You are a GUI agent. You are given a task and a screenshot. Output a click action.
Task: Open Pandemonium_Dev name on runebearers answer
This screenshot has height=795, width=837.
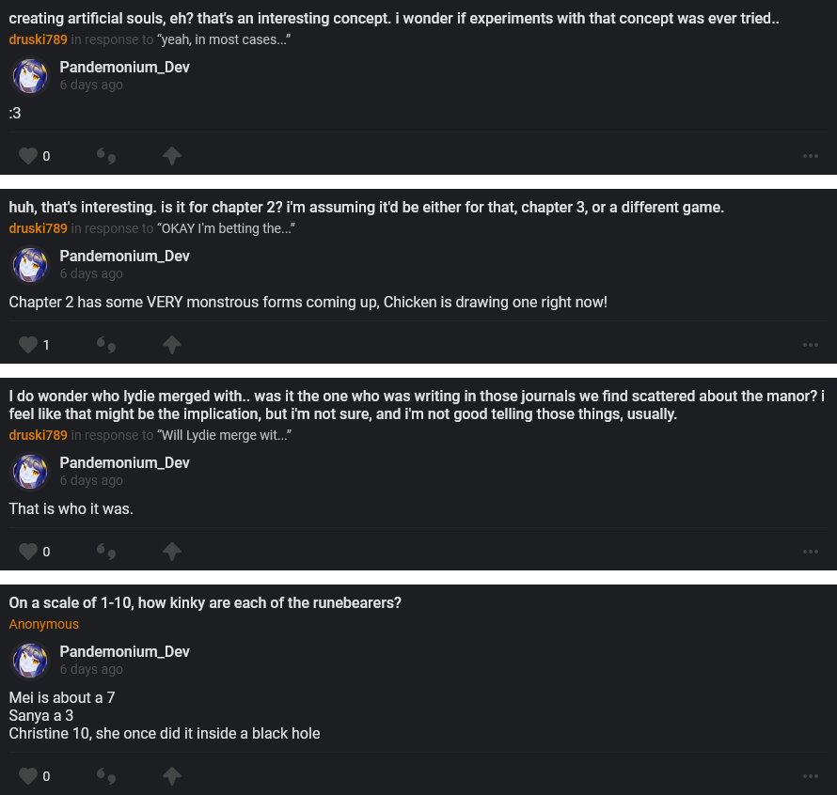click(124, 651)
